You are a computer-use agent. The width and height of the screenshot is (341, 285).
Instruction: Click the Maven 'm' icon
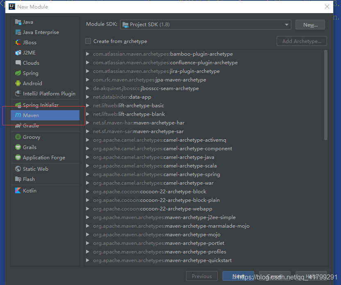(x=18, y=115)
